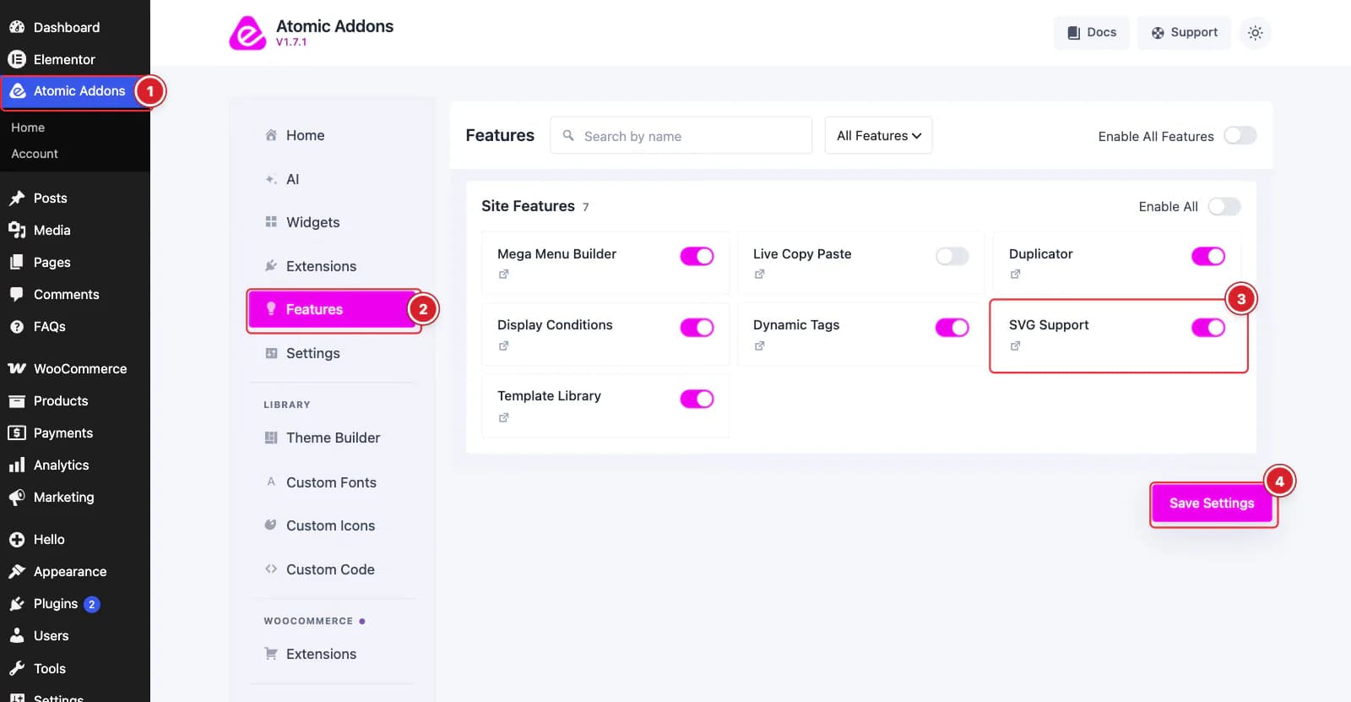
Task: Open external link icon under Display Conditions
Action: 504,346
